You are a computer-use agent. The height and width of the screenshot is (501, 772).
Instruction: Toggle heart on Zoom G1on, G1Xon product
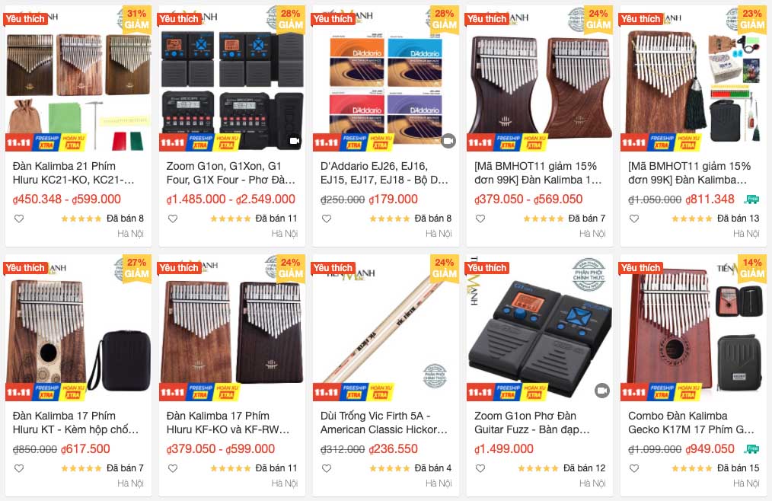coord(173,219)
